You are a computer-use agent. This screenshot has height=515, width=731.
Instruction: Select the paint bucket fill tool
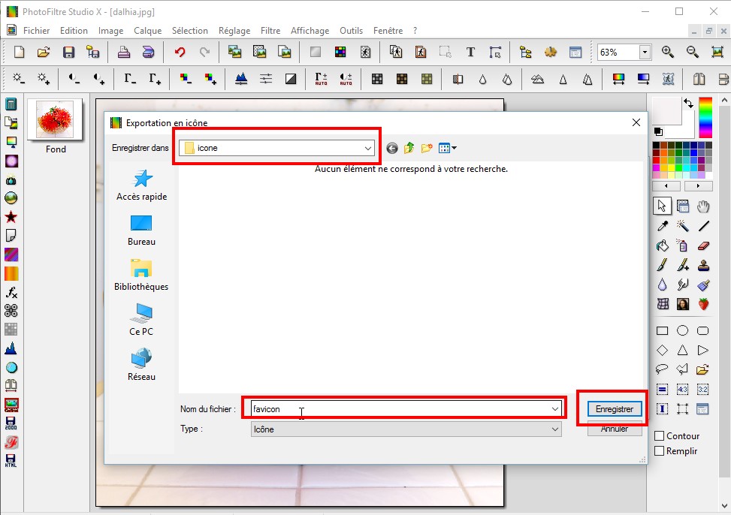pos(662,245)
